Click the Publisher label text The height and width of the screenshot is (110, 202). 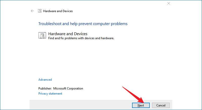(45, 89)
